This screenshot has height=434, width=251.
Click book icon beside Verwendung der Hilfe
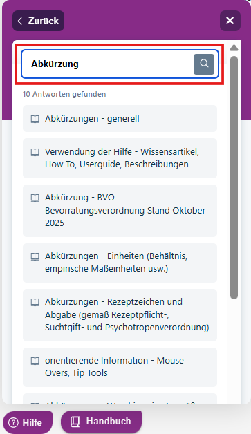(35, 152)
